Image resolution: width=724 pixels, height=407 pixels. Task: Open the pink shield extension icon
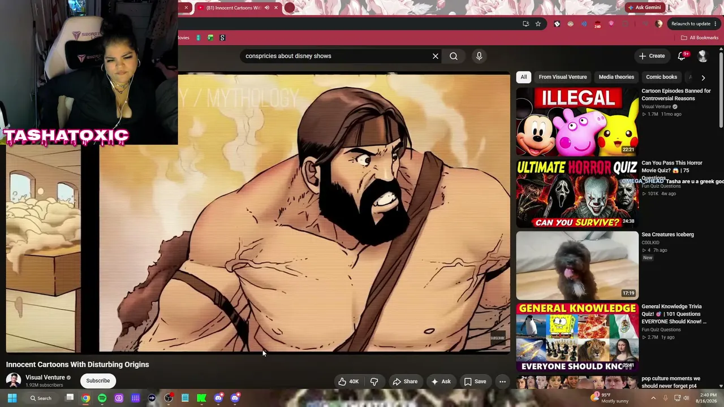(x=611, y=24)
